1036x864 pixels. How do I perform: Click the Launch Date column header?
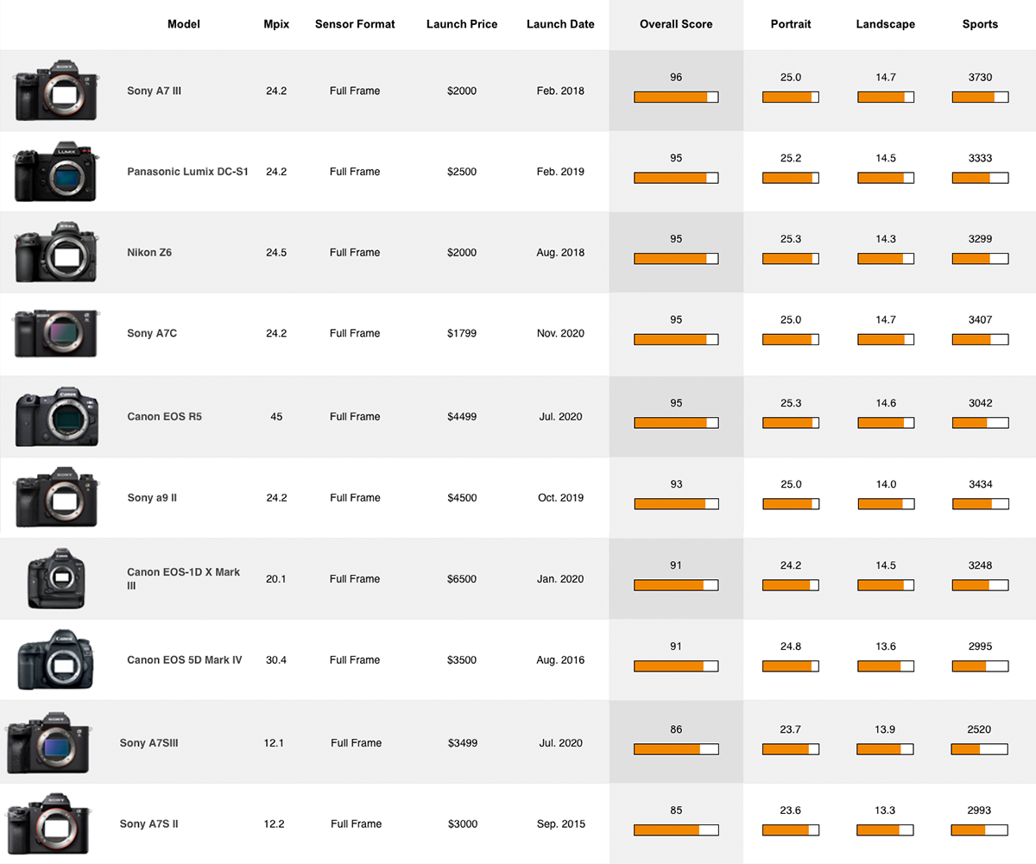(x=560, y=24)
